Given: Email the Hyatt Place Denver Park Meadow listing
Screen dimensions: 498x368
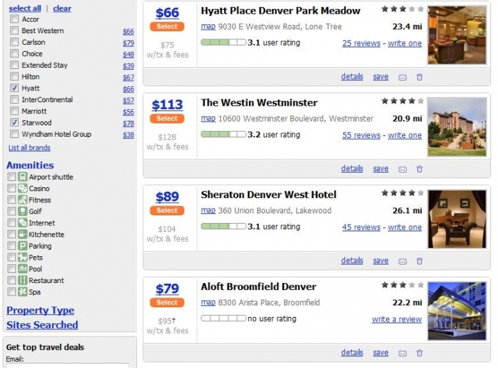Looking at the screenshot, I should (403, 77).
